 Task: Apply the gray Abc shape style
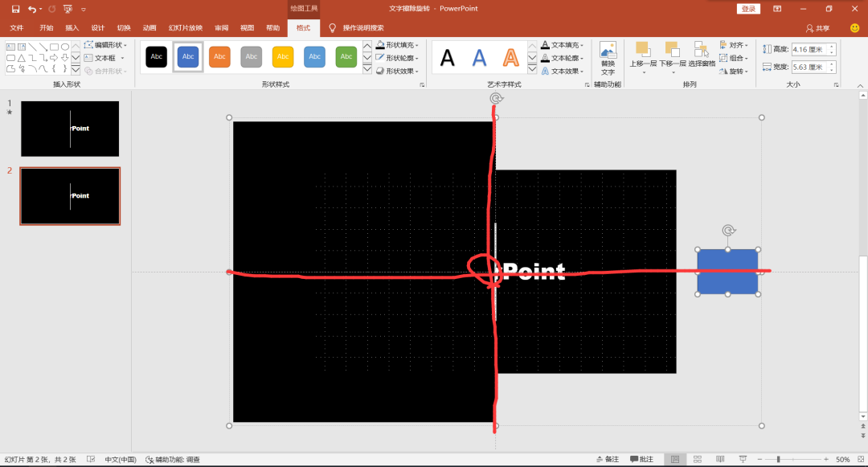click(x=252, y=56)
